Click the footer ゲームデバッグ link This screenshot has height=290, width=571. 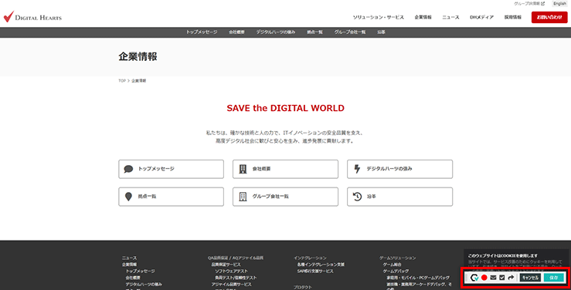tap(396, 271)
